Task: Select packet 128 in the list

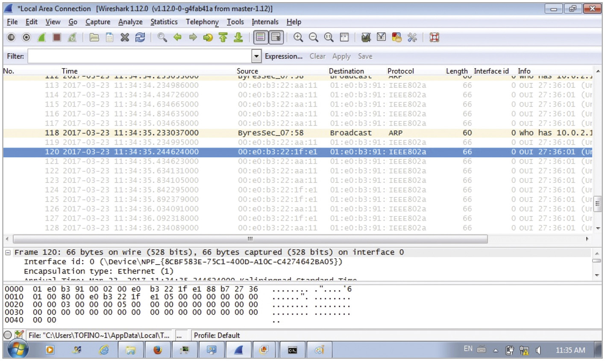Action: click(298, 228)
